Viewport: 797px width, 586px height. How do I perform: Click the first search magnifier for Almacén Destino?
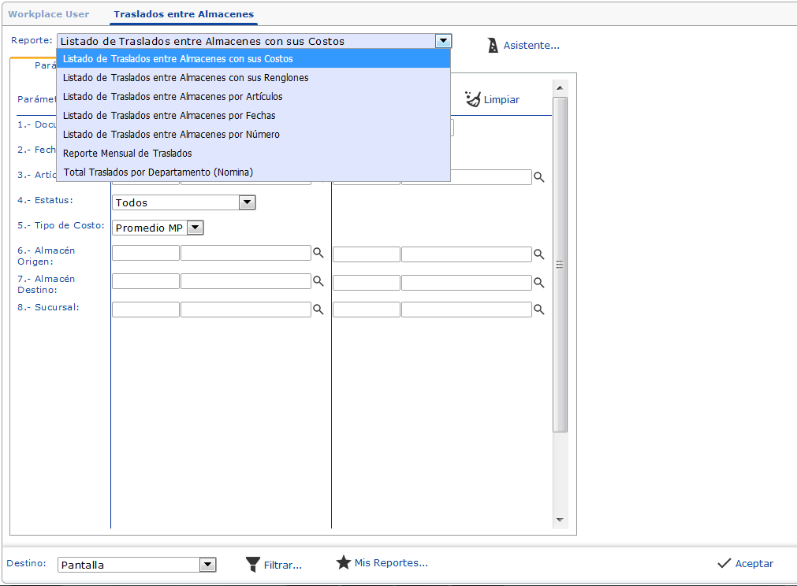click(318, 281)
